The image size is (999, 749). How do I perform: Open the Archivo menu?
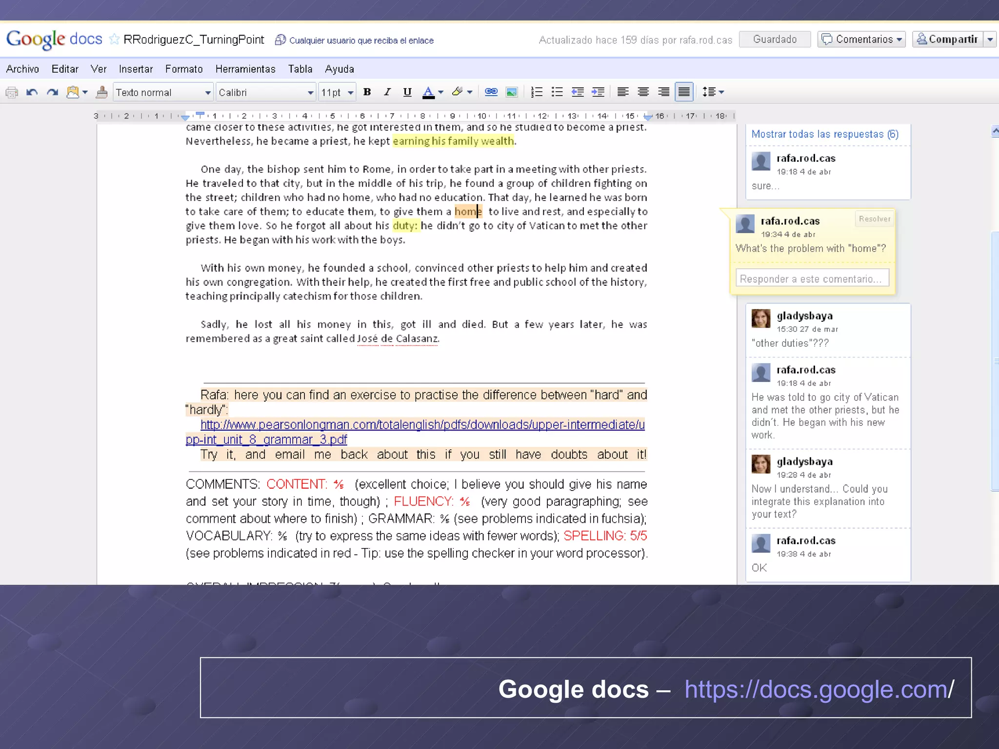(x=22, y=69)
